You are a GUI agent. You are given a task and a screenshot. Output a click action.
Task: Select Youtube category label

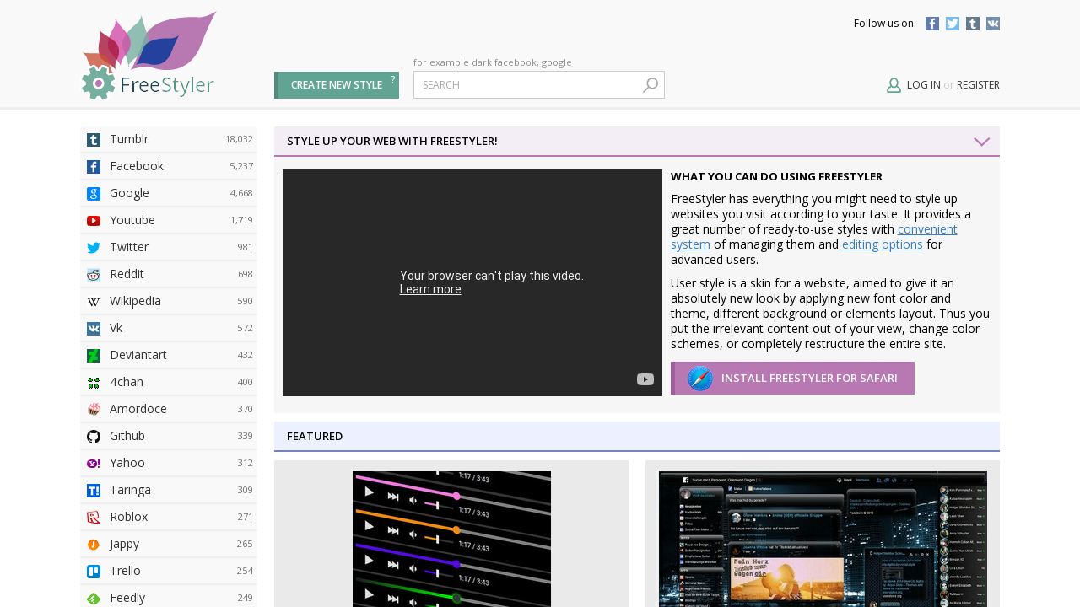pos(132,221)
